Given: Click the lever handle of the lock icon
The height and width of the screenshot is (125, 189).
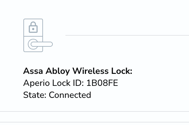Looking at the screenshot, I should [42, 44].
